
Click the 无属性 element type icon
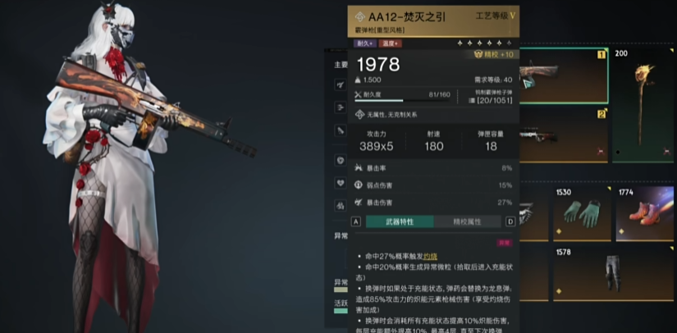coord(359,115)
